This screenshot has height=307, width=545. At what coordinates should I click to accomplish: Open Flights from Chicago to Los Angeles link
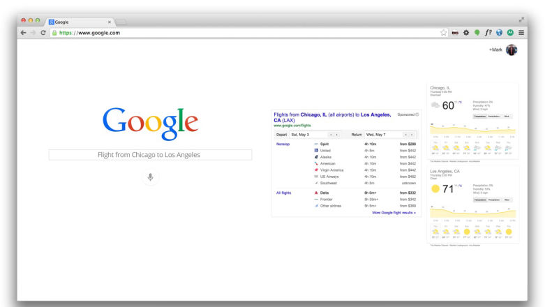click(x=332, y=117)
